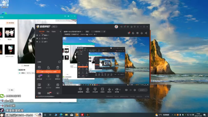Open the person icon in the top toolbox row

[48, 68]
